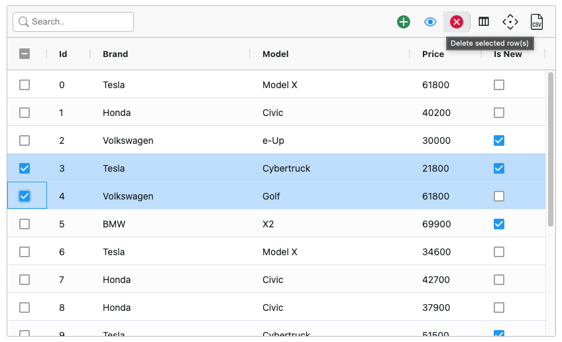The image size is (562, 342).
Task: Click the Id cell showing 5
Action: click(62, 224)
